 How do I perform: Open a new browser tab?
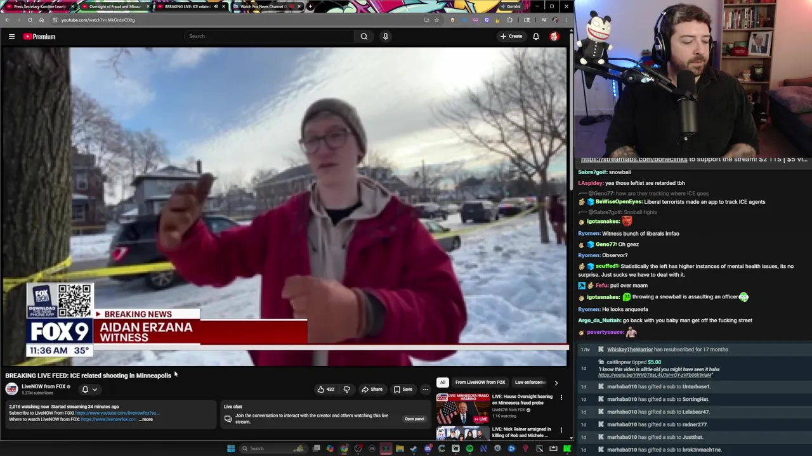[x=310, y=6]
